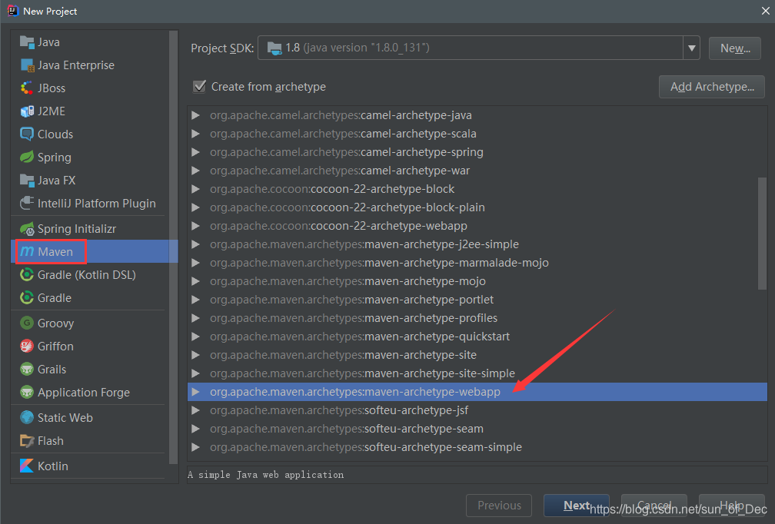Click Add Archetype... button

(x=712, y=86)
